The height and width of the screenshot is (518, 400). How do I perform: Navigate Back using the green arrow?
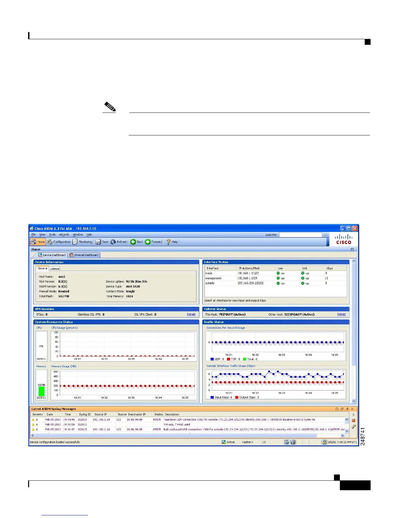(137, 242)
